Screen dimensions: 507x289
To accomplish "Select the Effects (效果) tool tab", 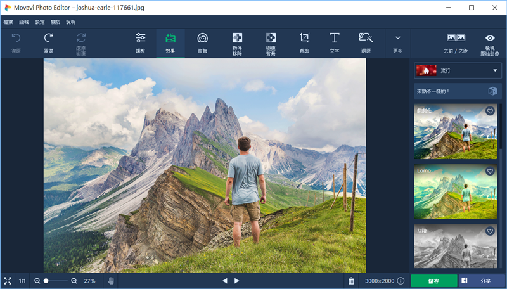I will pos(170,43).
